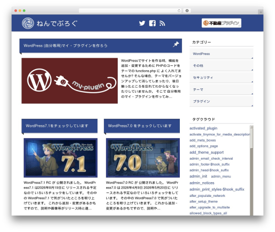Open the WordPress7.1をチェックしています post title
This screenshot has height=232, width=275.
tap(57, 126)
